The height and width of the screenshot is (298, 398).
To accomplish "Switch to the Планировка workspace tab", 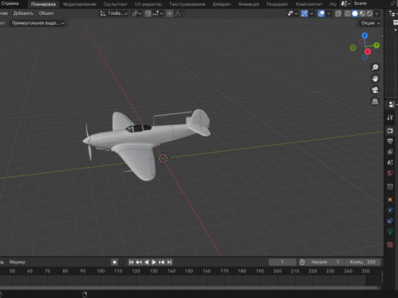I will pos(43,4).
